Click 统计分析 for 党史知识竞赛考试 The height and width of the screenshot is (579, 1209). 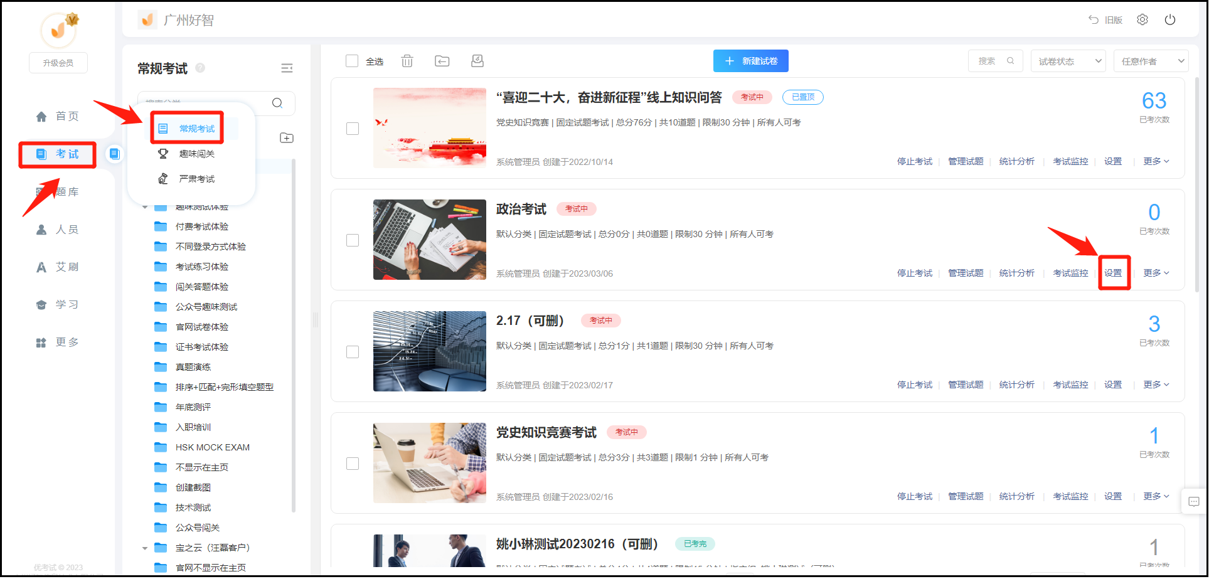coord(1016,496)
